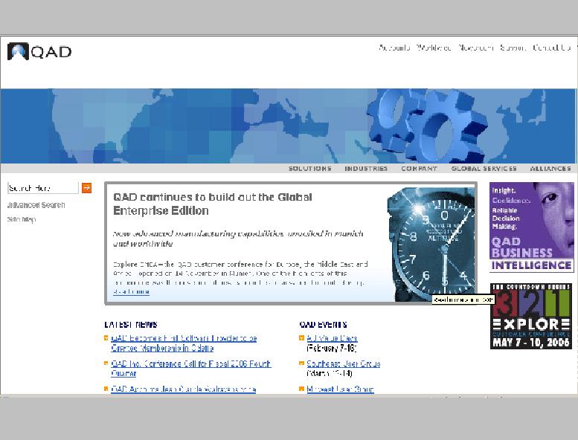Open the Industries menu
The height and width of the screenshot is (440, 578).
365,169
